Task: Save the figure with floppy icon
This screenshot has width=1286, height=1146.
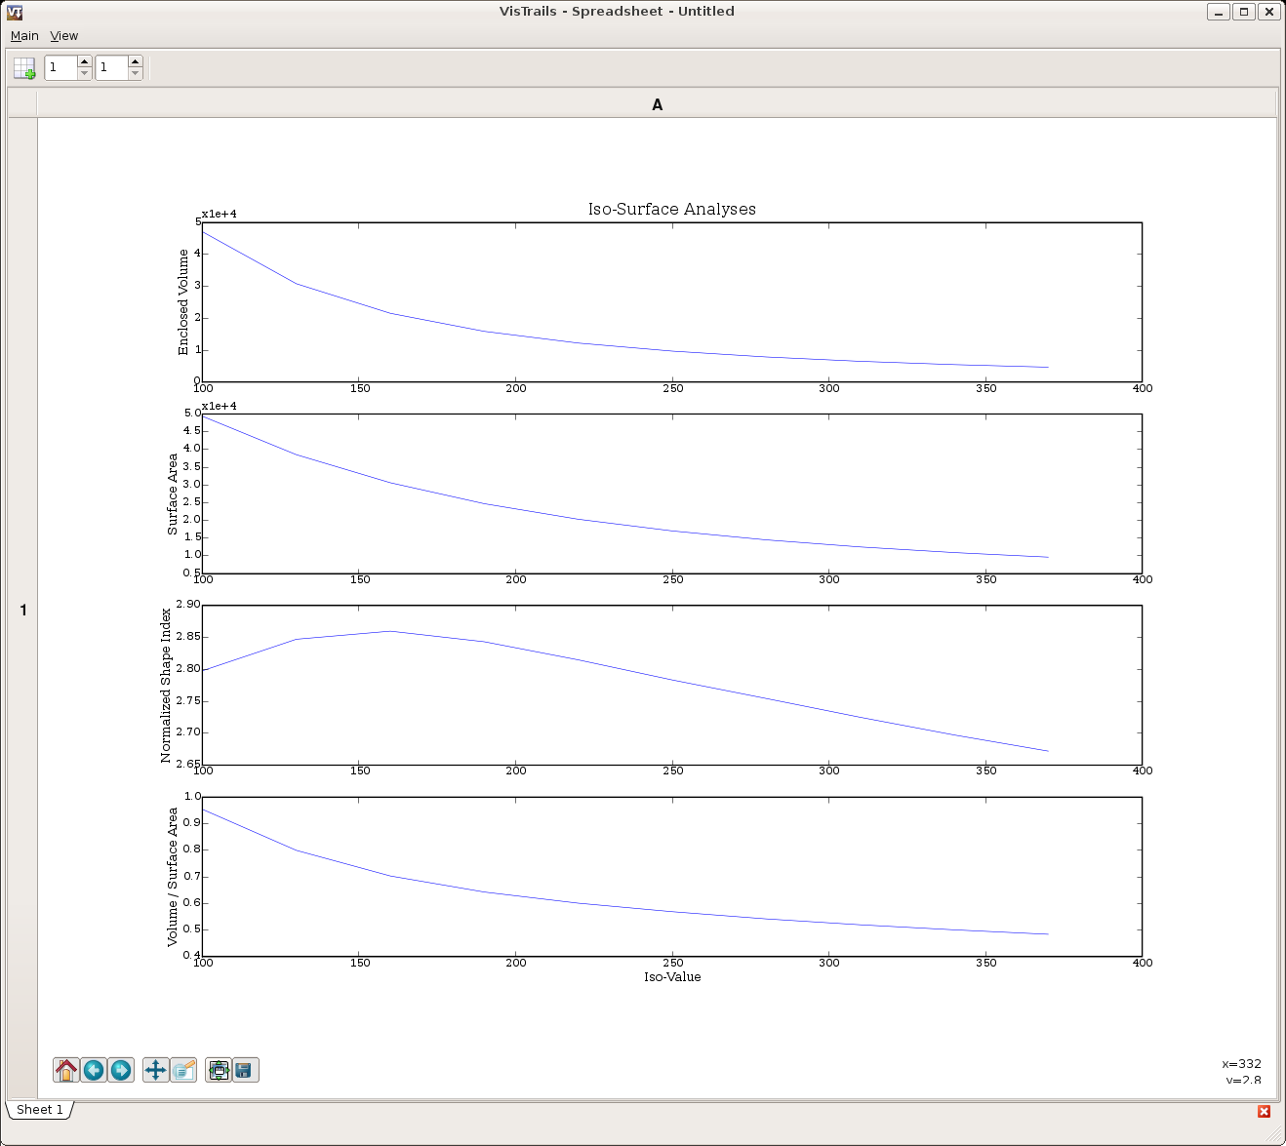Action: coord(245,1070)
